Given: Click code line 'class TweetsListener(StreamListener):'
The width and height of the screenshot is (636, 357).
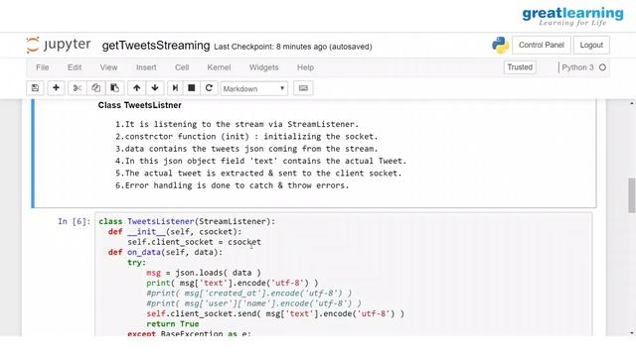Looking at the screenshot, I should pyautogui.click(x=187, y=221).
